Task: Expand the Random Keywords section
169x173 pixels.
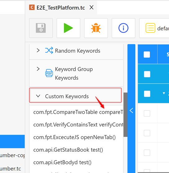Action: [x=38, y=50]
